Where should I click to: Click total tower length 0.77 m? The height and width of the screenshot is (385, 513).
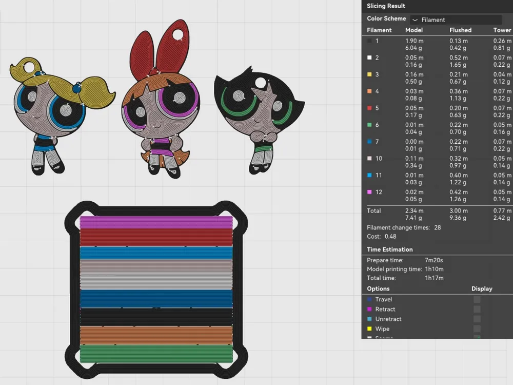point(502,211)
